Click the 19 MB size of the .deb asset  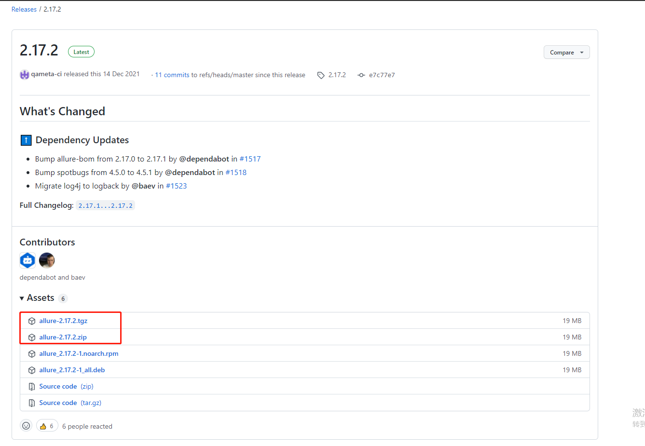pyautogui.click(x=572, y=370)
